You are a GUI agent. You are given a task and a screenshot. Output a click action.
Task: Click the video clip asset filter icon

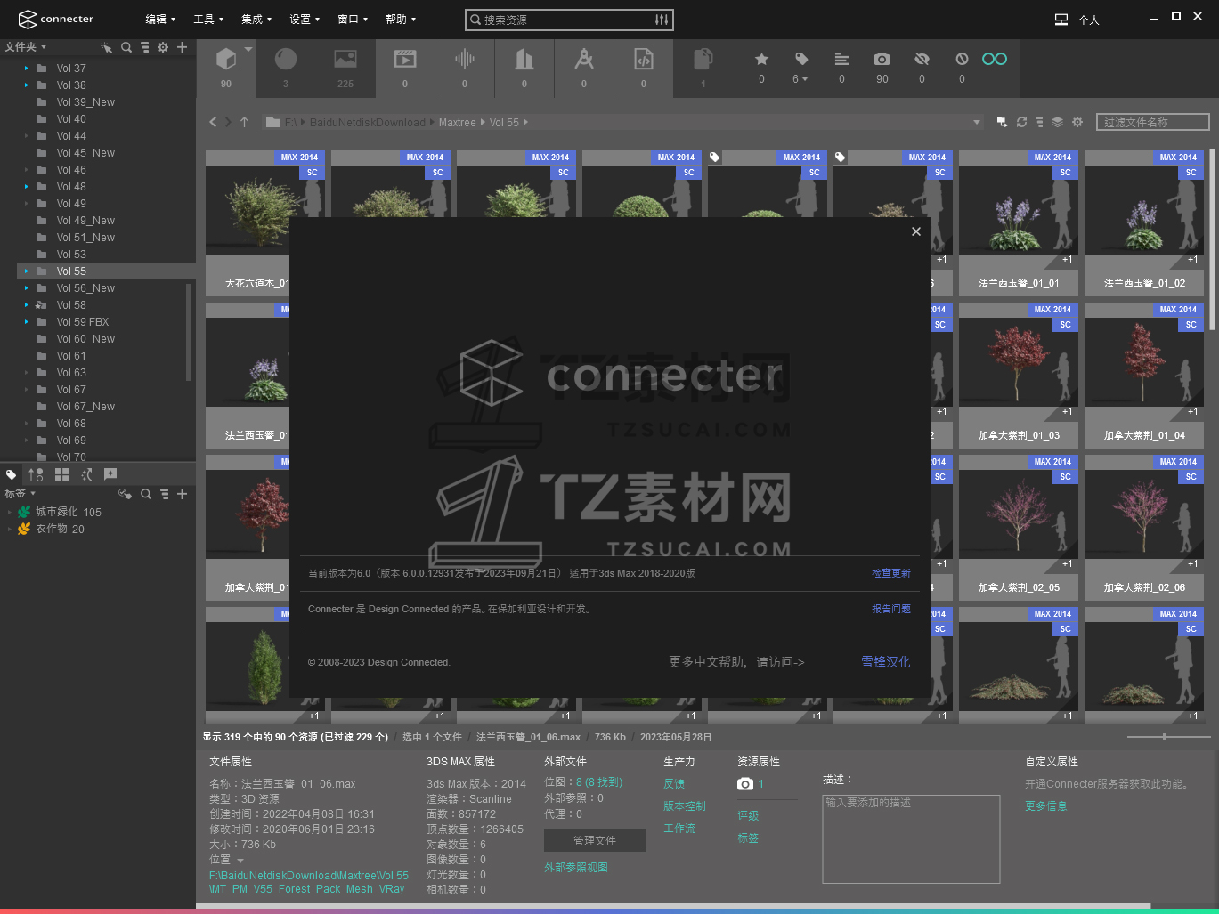[405, 60]
